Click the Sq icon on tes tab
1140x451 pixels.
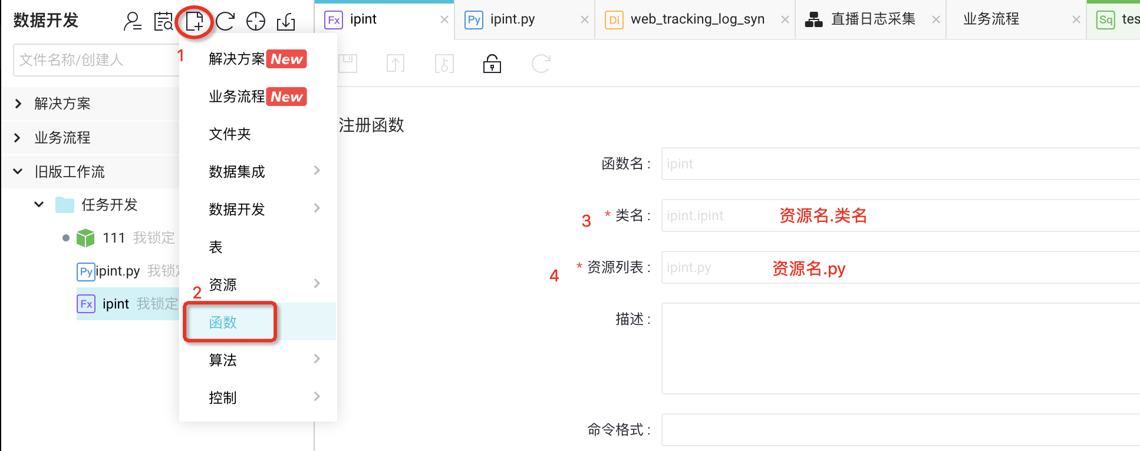(1106, 20)
